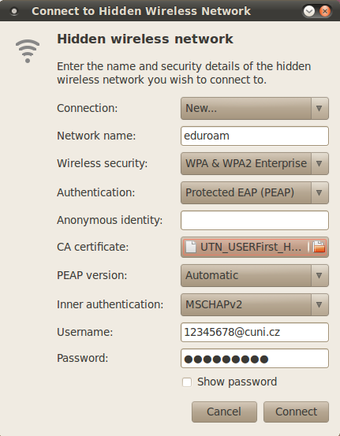Click the window menu dot icon in the title bar
The width and height of the screenshot is (340, 436).
pos(14,11)
